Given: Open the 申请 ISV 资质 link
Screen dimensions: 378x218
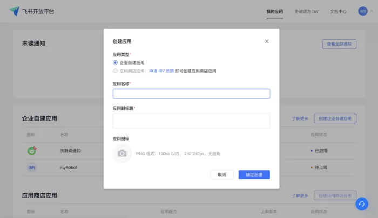Looking at the screenshot, I should (161, 71).
